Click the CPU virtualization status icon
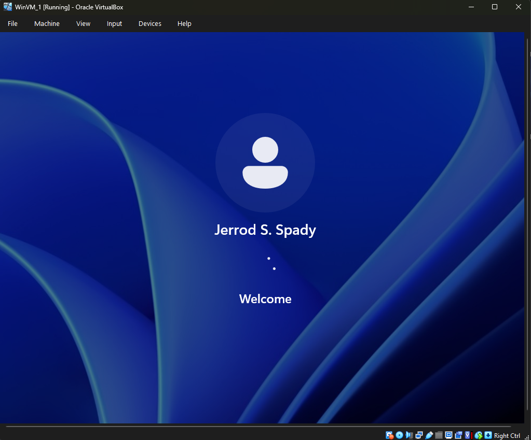 pyautogui.click(x=469, y=435)
